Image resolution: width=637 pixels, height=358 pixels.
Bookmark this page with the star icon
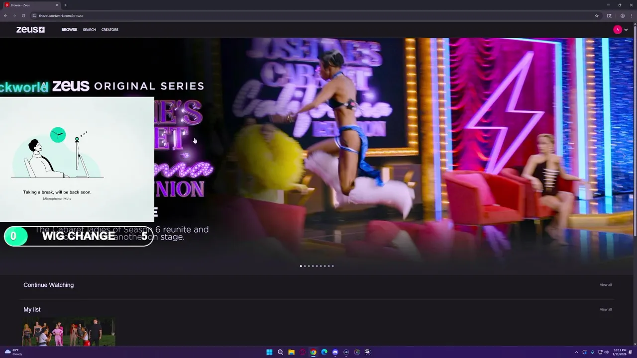tap(597, 15)
